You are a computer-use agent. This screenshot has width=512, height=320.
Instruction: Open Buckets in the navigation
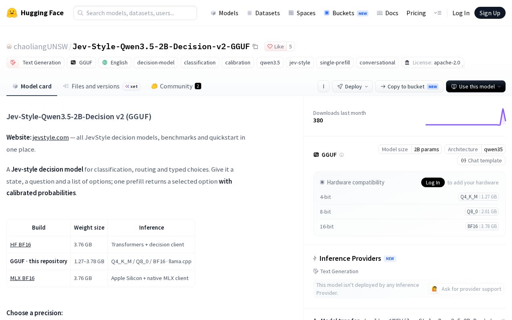(x=346, y=13)
